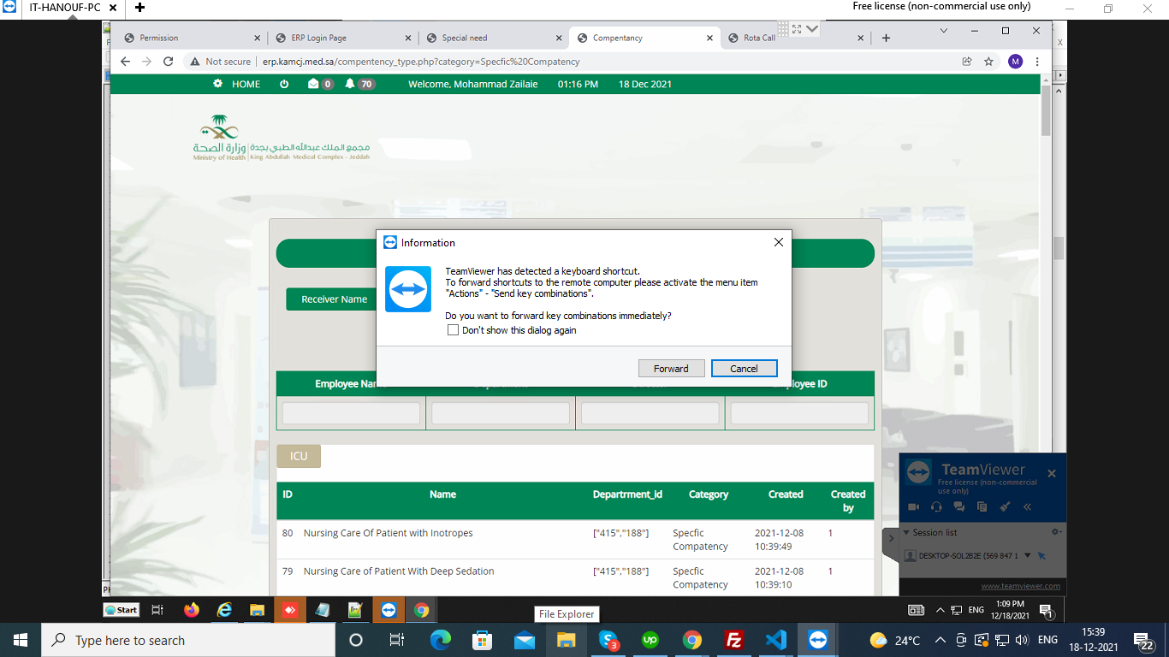
Task: Collapse TeamViewer panel with double-chevron icon
Action: point(1027,507)
